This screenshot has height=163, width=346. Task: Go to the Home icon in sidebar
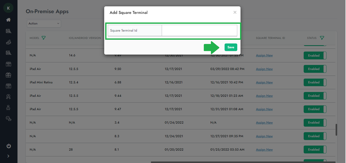[8, 20]
